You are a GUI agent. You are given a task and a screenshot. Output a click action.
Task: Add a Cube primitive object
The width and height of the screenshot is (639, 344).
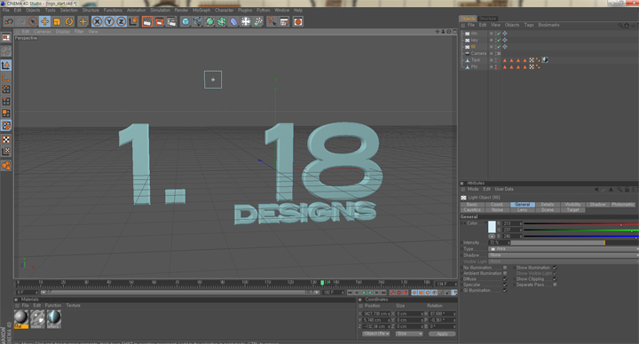[185, 21]
